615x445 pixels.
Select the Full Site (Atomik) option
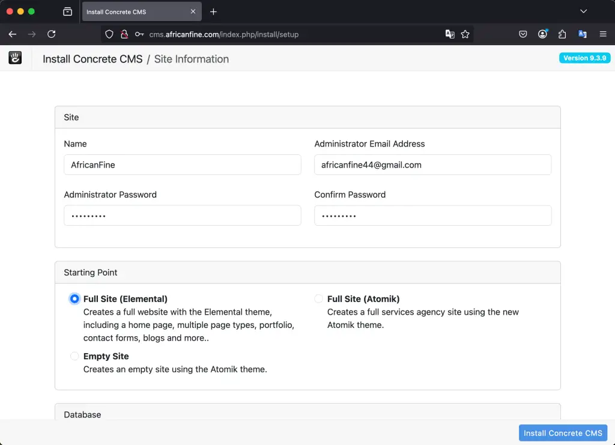318,298
